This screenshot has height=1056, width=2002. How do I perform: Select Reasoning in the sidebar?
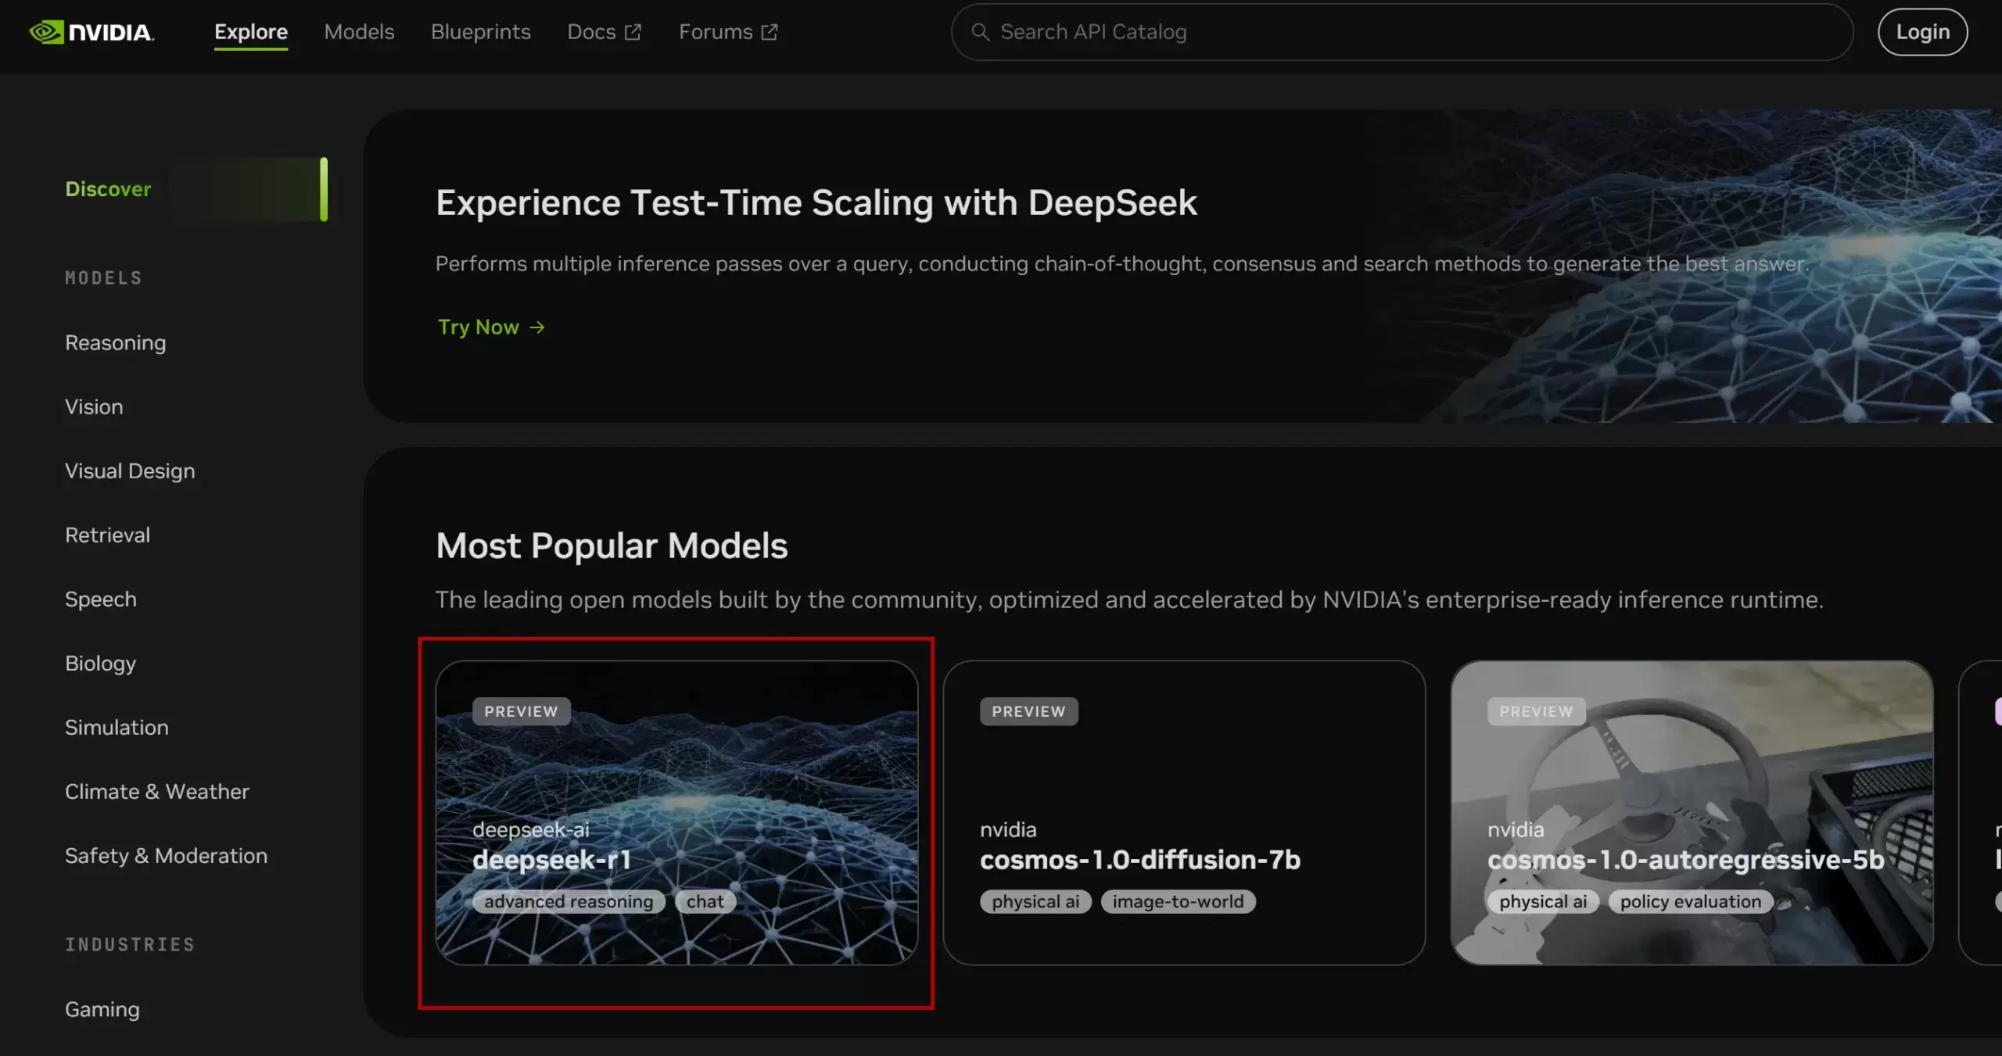click(x=116, y=342)
